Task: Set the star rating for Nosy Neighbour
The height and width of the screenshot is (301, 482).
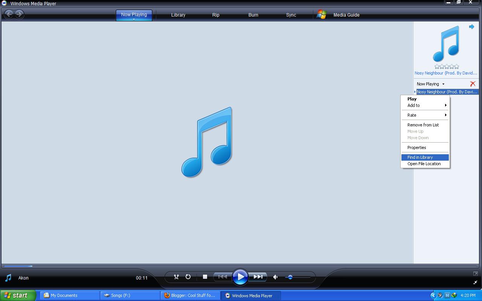Action: (447, 67)
